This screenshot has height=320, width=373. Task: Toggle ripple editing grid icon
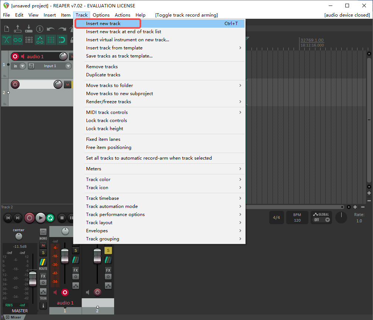[29, 40]
